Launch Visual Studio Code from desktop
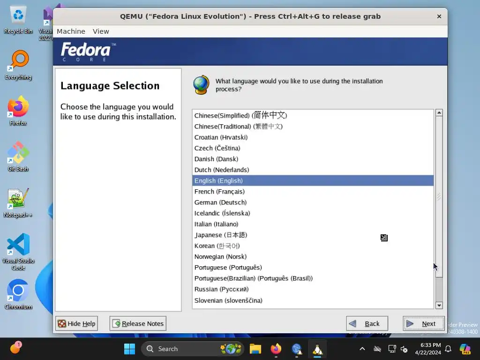The width and height of the screenshot is (480, 360). click(18, 252)
